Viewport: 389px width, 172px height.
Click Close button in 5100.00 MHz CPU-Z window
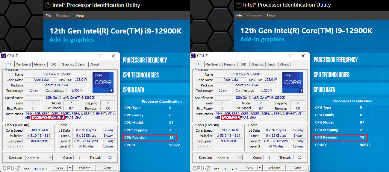(108, 168)
